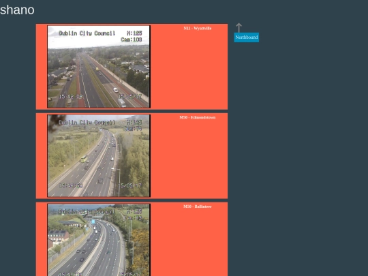The width and height of the screenshot is (368, 276).
Task: Select the 'M50 - Ballinteer' label
Action: pos(198,206)
